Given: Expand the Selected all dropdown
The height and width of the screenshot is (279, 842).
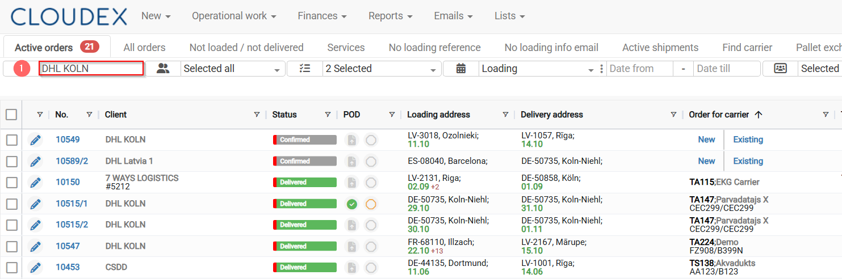Looking at the screenshot, I should click(233, 69).
